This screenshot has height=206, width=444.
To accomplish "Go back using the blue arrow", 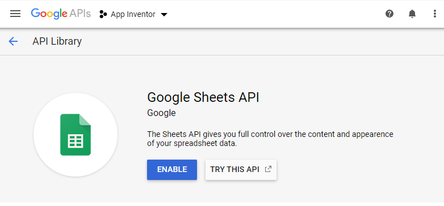I will click(x=13, y=41).
